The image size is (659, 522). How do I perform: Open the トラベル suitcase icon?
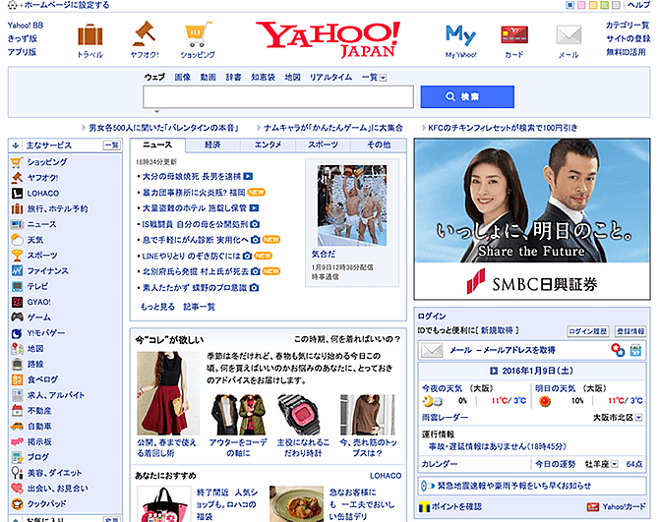[x=91, y=34]
